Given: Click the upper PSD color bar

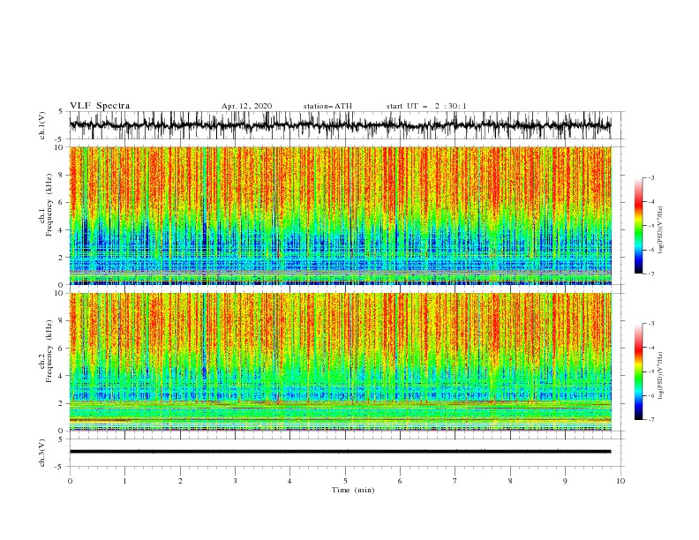Looking at the screenshot, I should [x=639, y=226].
